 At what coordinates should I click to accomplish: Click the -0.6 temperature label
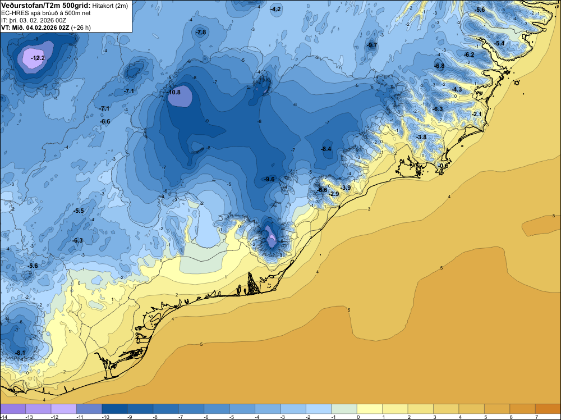click(x=443, y=166)
